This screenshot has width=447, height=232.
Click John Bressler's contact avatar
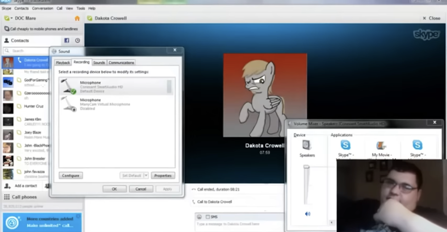click(x=8, y=161)
